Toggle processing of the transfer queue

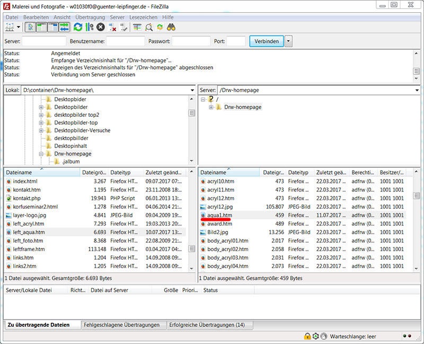tap(89, 27)
